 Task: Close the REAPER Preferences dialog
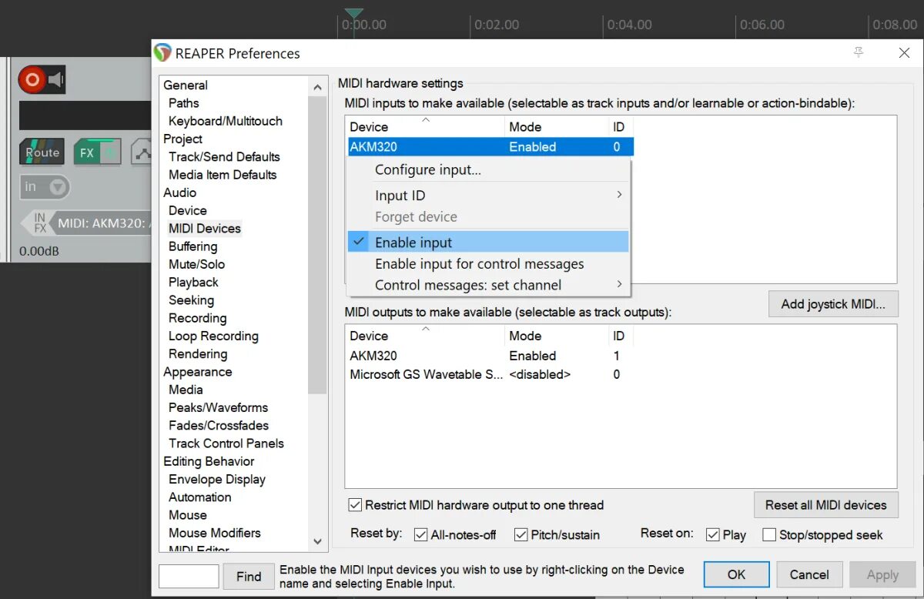[x=904, y=52]
